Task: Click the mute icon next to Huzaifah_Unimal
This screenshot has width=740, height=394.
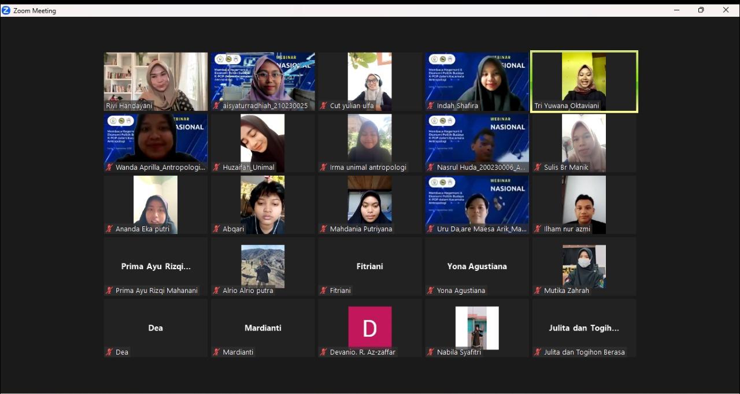Action: click(x=216, y=167)
